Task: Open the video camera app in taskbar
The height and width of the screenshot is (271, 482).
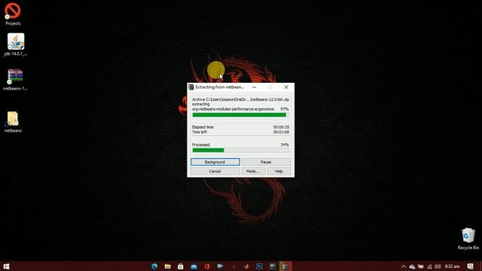Action: [220, 266]
